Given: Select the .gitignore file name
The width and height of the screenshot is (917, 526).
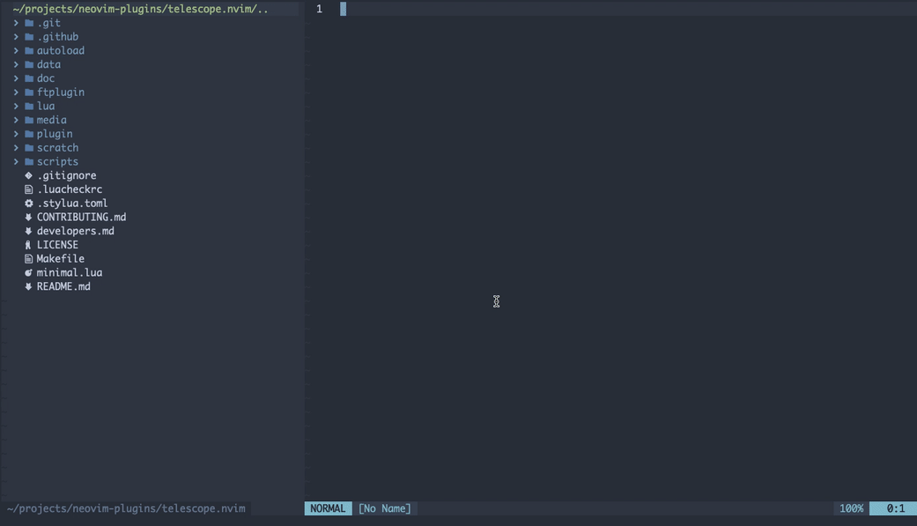Looking at the screenshot, I should click(67, 175).
